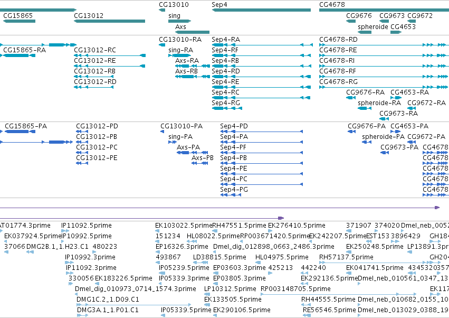The width and height of the screenshot is (449, 318).
Task: Select the CG4678 gene label
Action: pyautogui.click(x=332, y=5)
